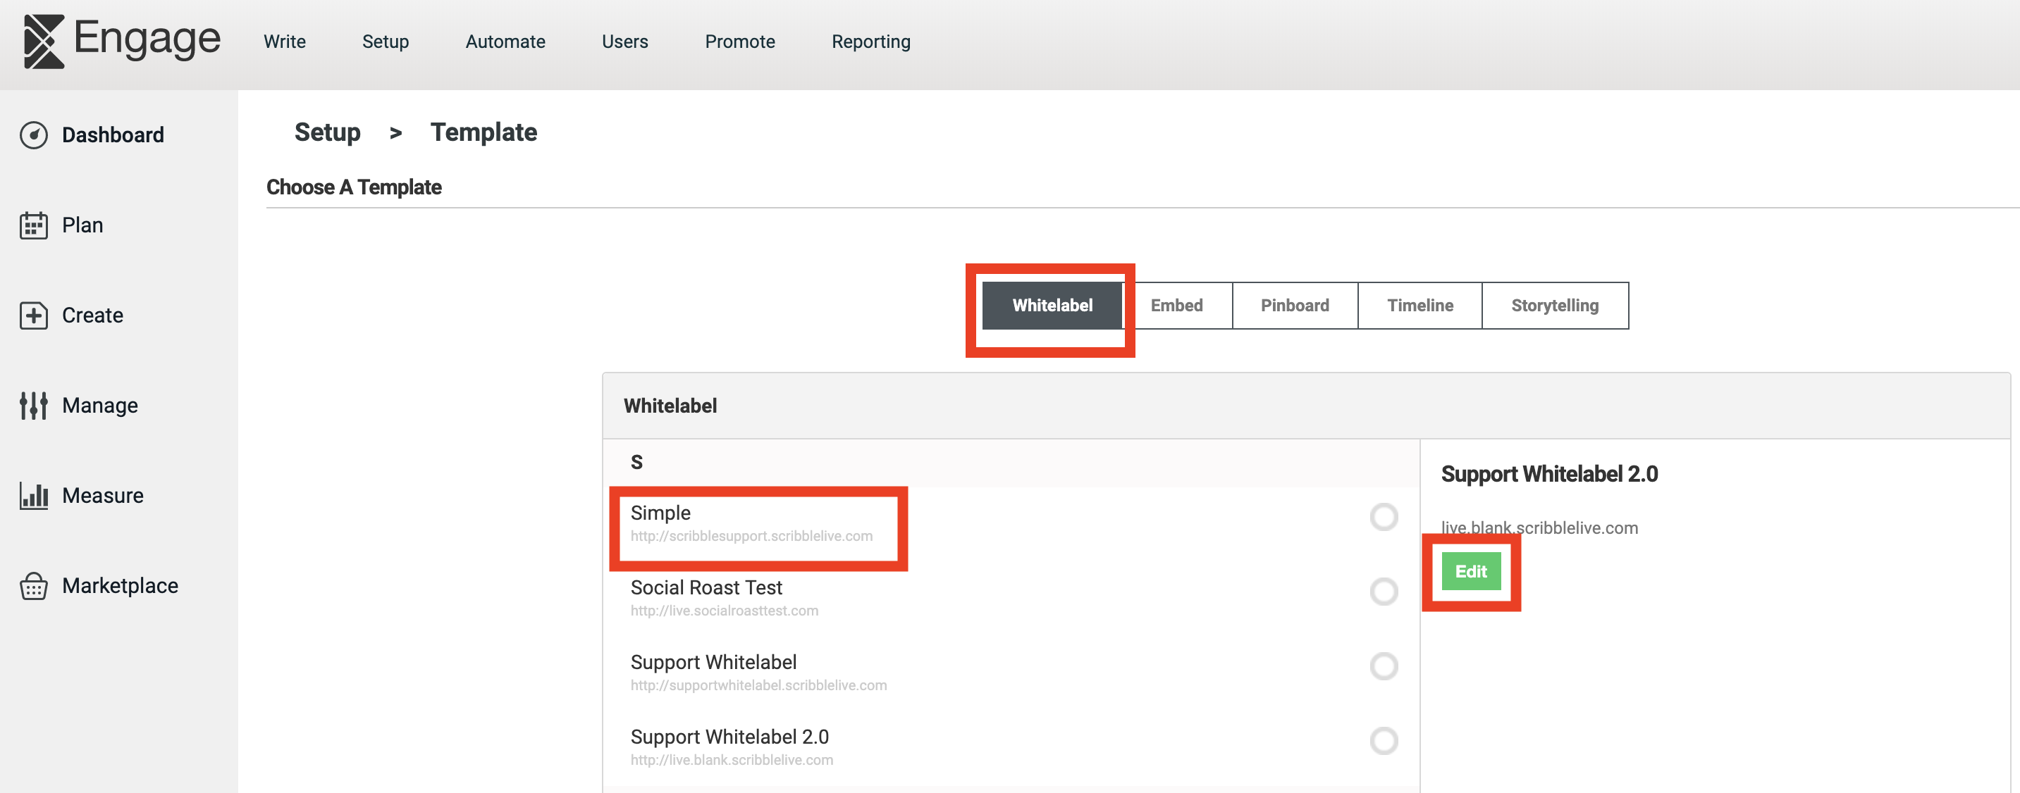Image resolution: width=2020 pixels, height=793 pixels.
Task: Open the Dashboard gauge icon
Action: [34, 135]
